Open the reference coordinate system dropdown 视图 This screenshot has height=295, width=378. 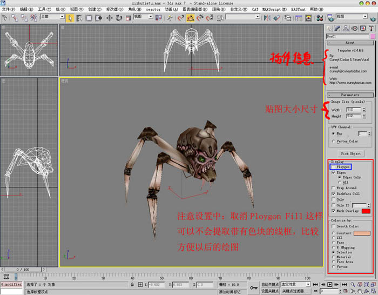click(x=143, y=16)
